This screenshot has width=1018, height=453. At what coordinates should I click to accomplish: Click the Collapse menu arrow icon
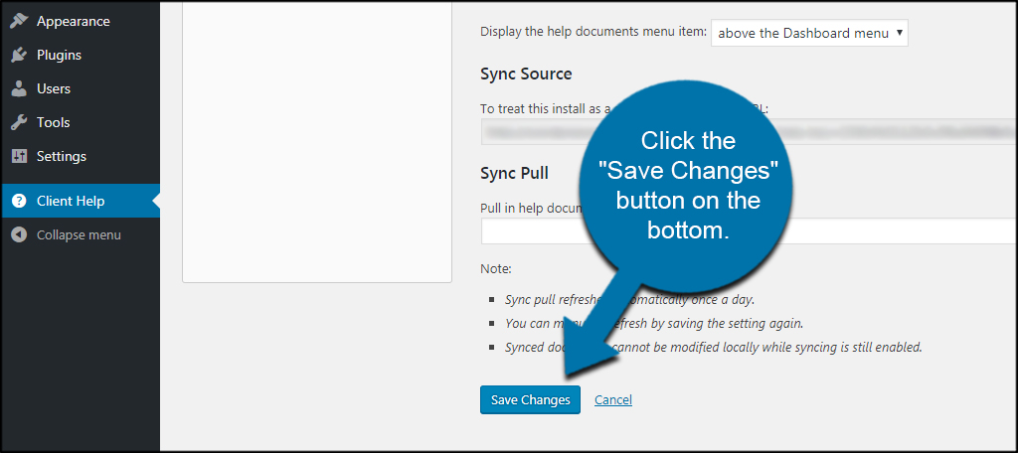click(x=19, y=235)
